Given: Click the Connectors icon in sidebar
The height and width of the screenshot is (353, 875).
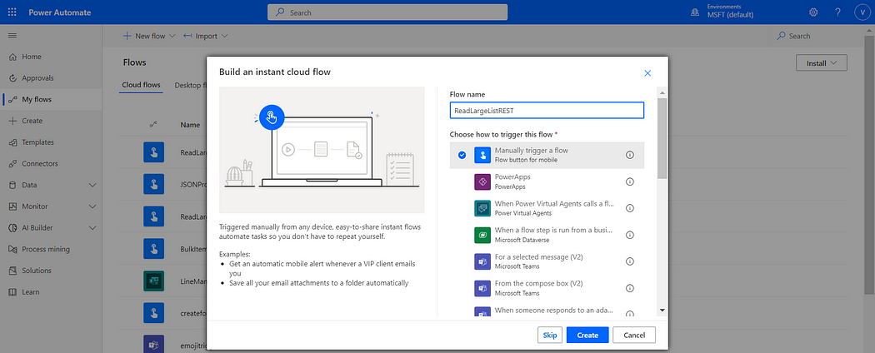Looking at the screenshot, I should [x=12, y=163].
